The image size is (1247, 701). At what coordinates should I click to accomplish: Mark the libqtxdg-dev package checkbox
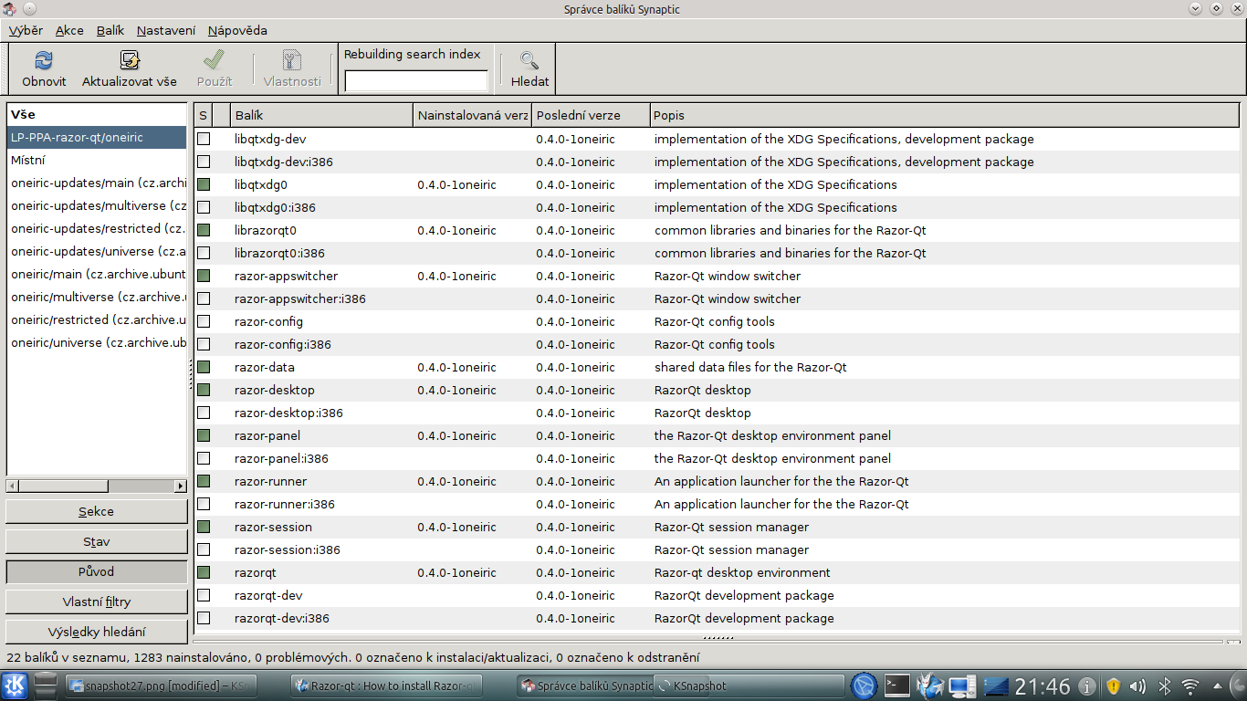[x=204, y=139]
